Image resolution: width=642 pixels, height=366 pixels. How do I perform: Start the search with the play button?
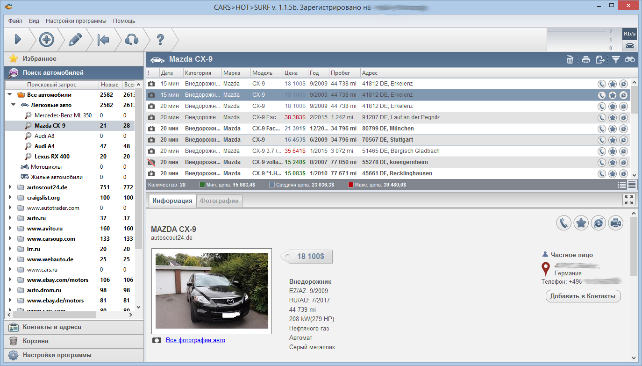coord(18,40)
